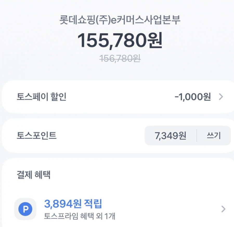Tap the 쓰기 button for 토스포인트

pos(214,136)
